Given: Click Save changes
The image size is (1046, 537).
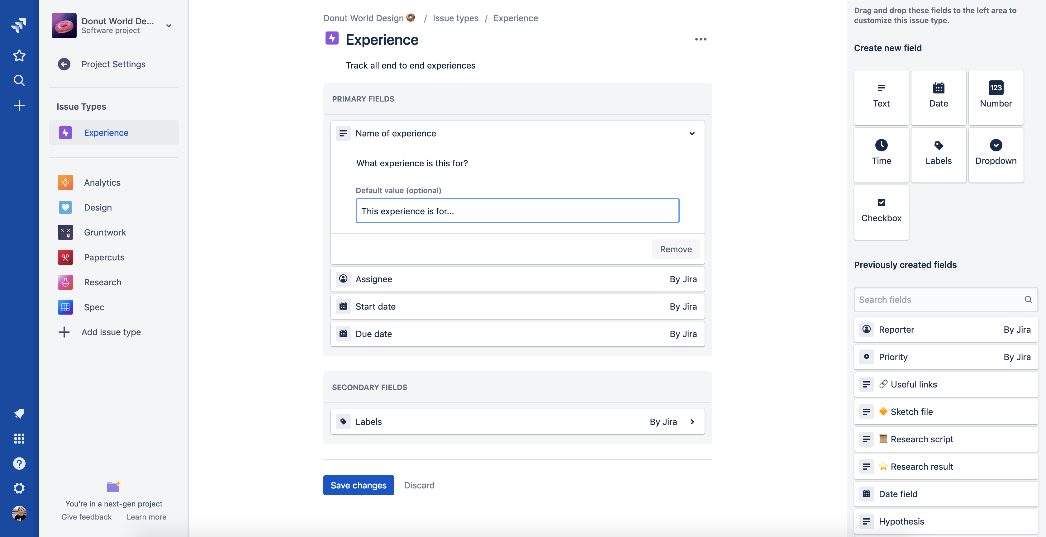Looking at the screenshot, I should pos(359,485).
